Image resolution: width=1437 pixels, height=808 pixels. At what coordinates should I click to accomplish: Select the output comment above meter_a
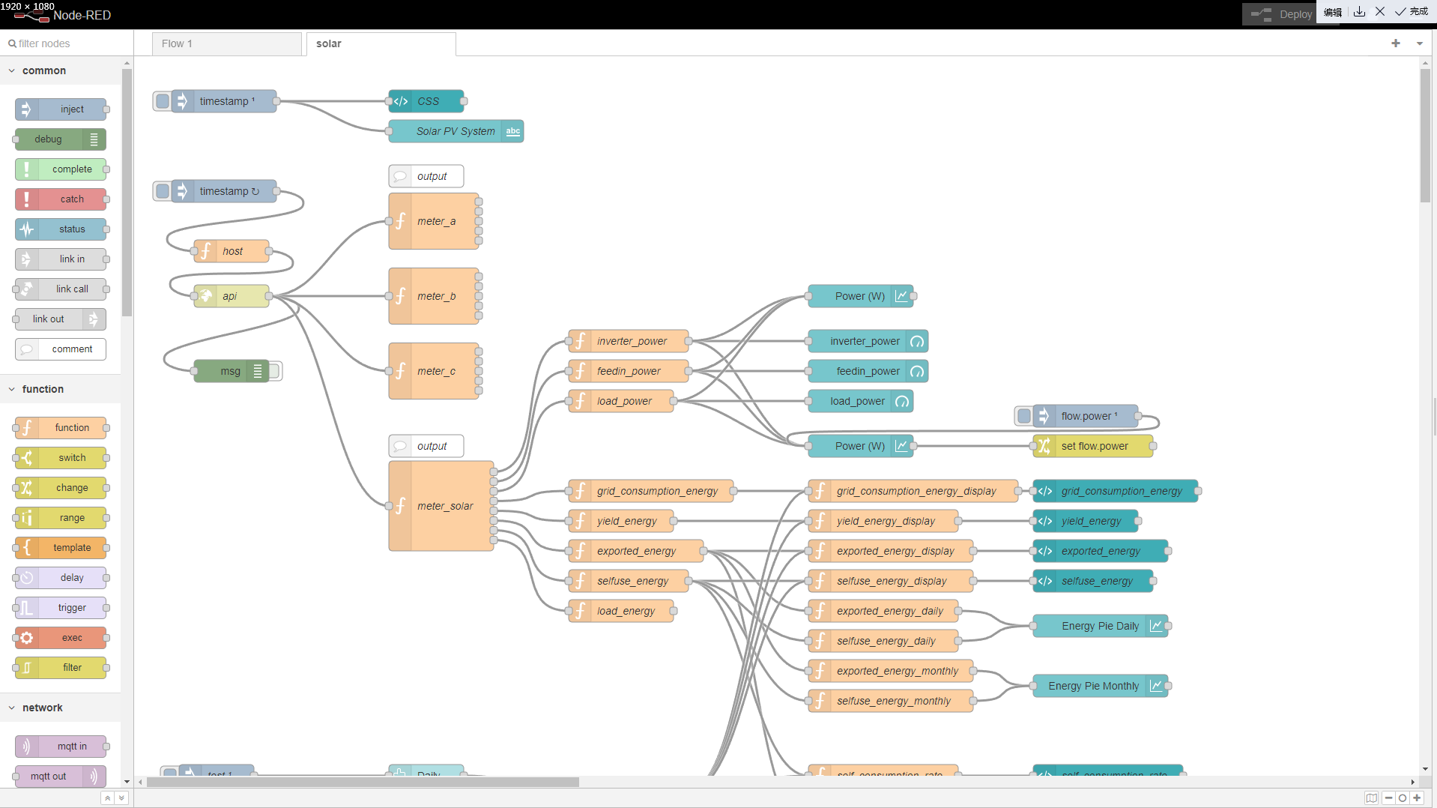coord(426,176)
